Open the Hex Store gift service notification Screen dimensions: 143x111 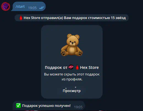click(71, 18)
